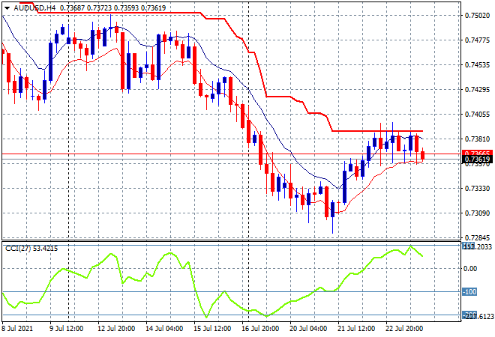
Task: Pick the 0.74775 price axis label
Action: click(477, 40)
